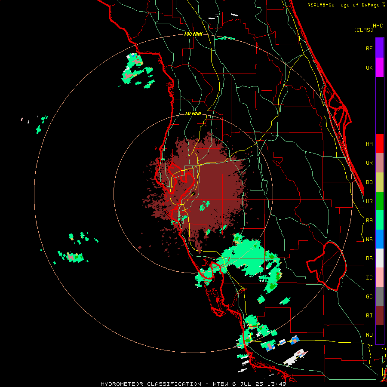The height and width of the screenshot is (387, 387).
Task: Click the 13:49 timestamp in footer
Action: (x=278, y=384)
